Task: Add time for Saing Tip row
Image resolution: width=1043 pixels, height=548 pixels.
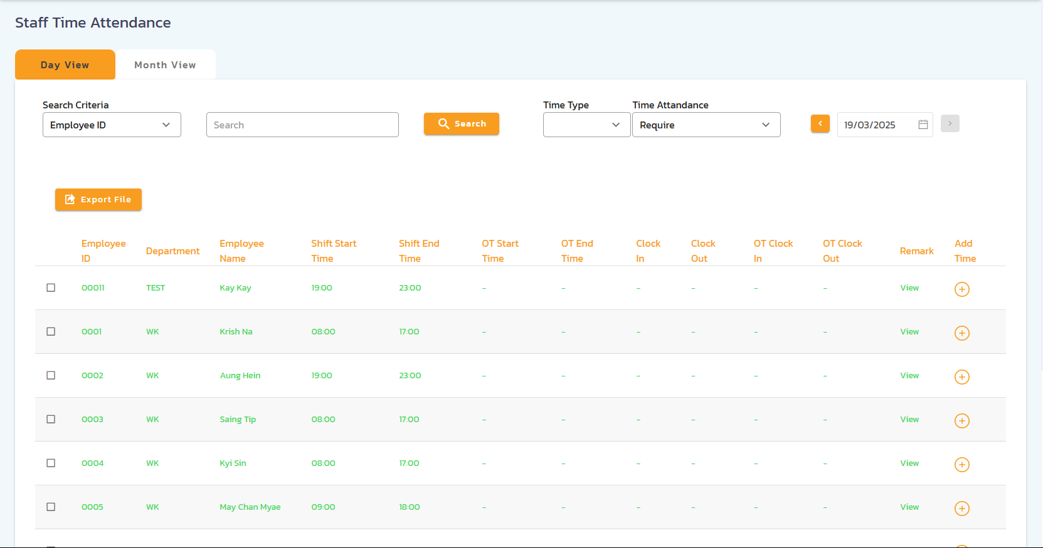Action: (961, 420)
